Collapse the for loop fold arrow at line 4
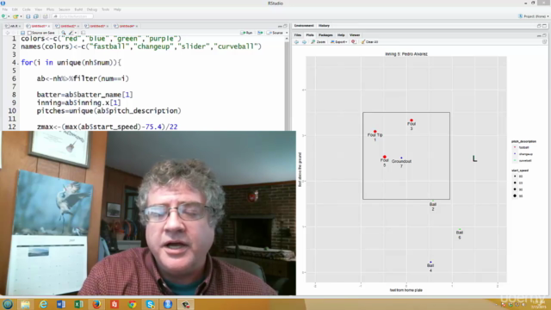This screenshot has width=551, height=310. click(x=18, y=63)
